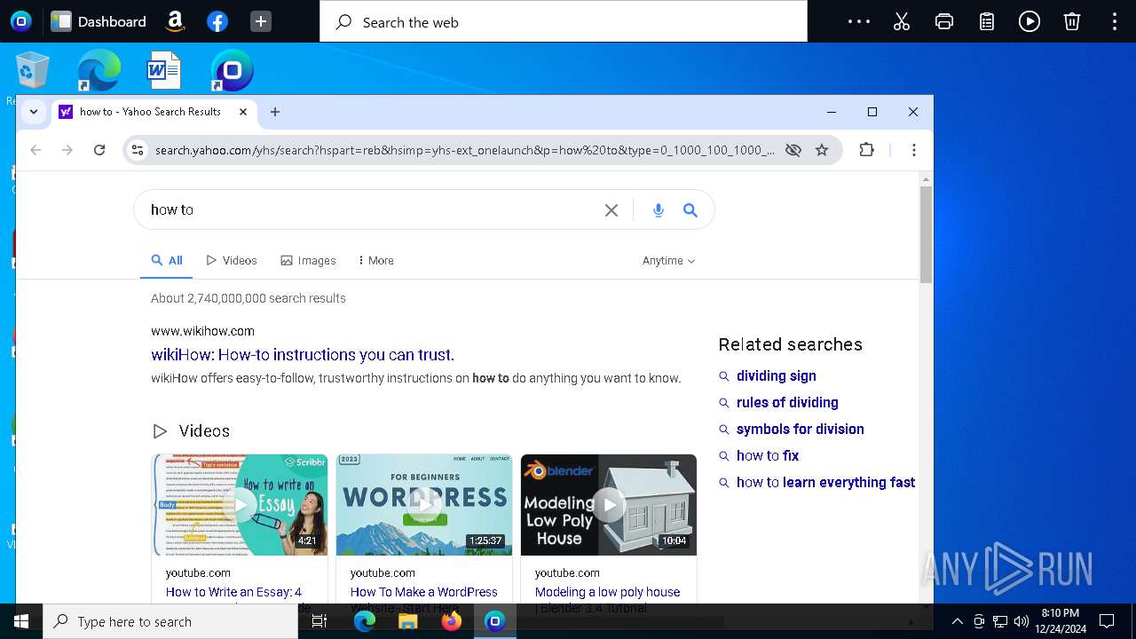This screenshot has width=1136, height=639.
Task: Open the tab search chevron dropdown
Action: (x=34, y=112)
